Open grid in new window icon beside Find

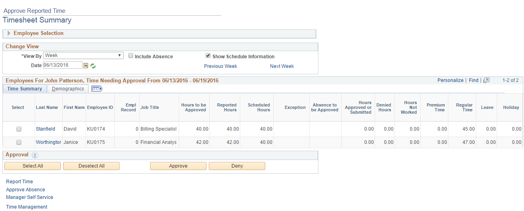486,80
